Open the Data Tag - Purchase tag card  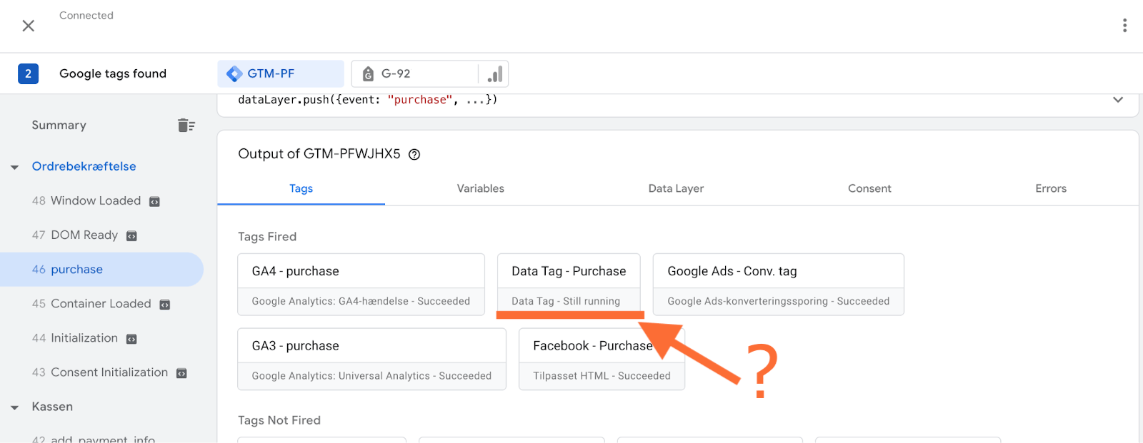(x=569, y=285)
